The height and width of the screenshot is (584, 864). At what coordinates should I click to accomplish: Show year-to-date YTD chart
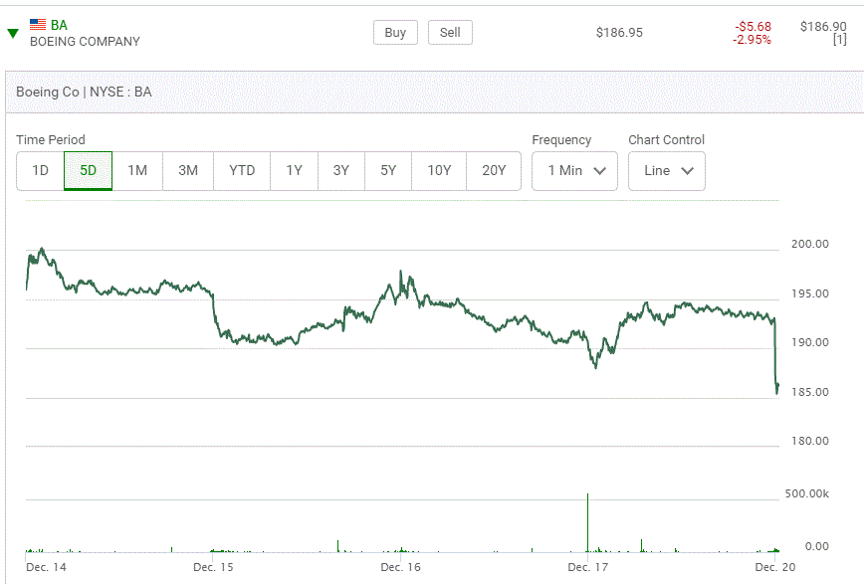tap(242, 171)
